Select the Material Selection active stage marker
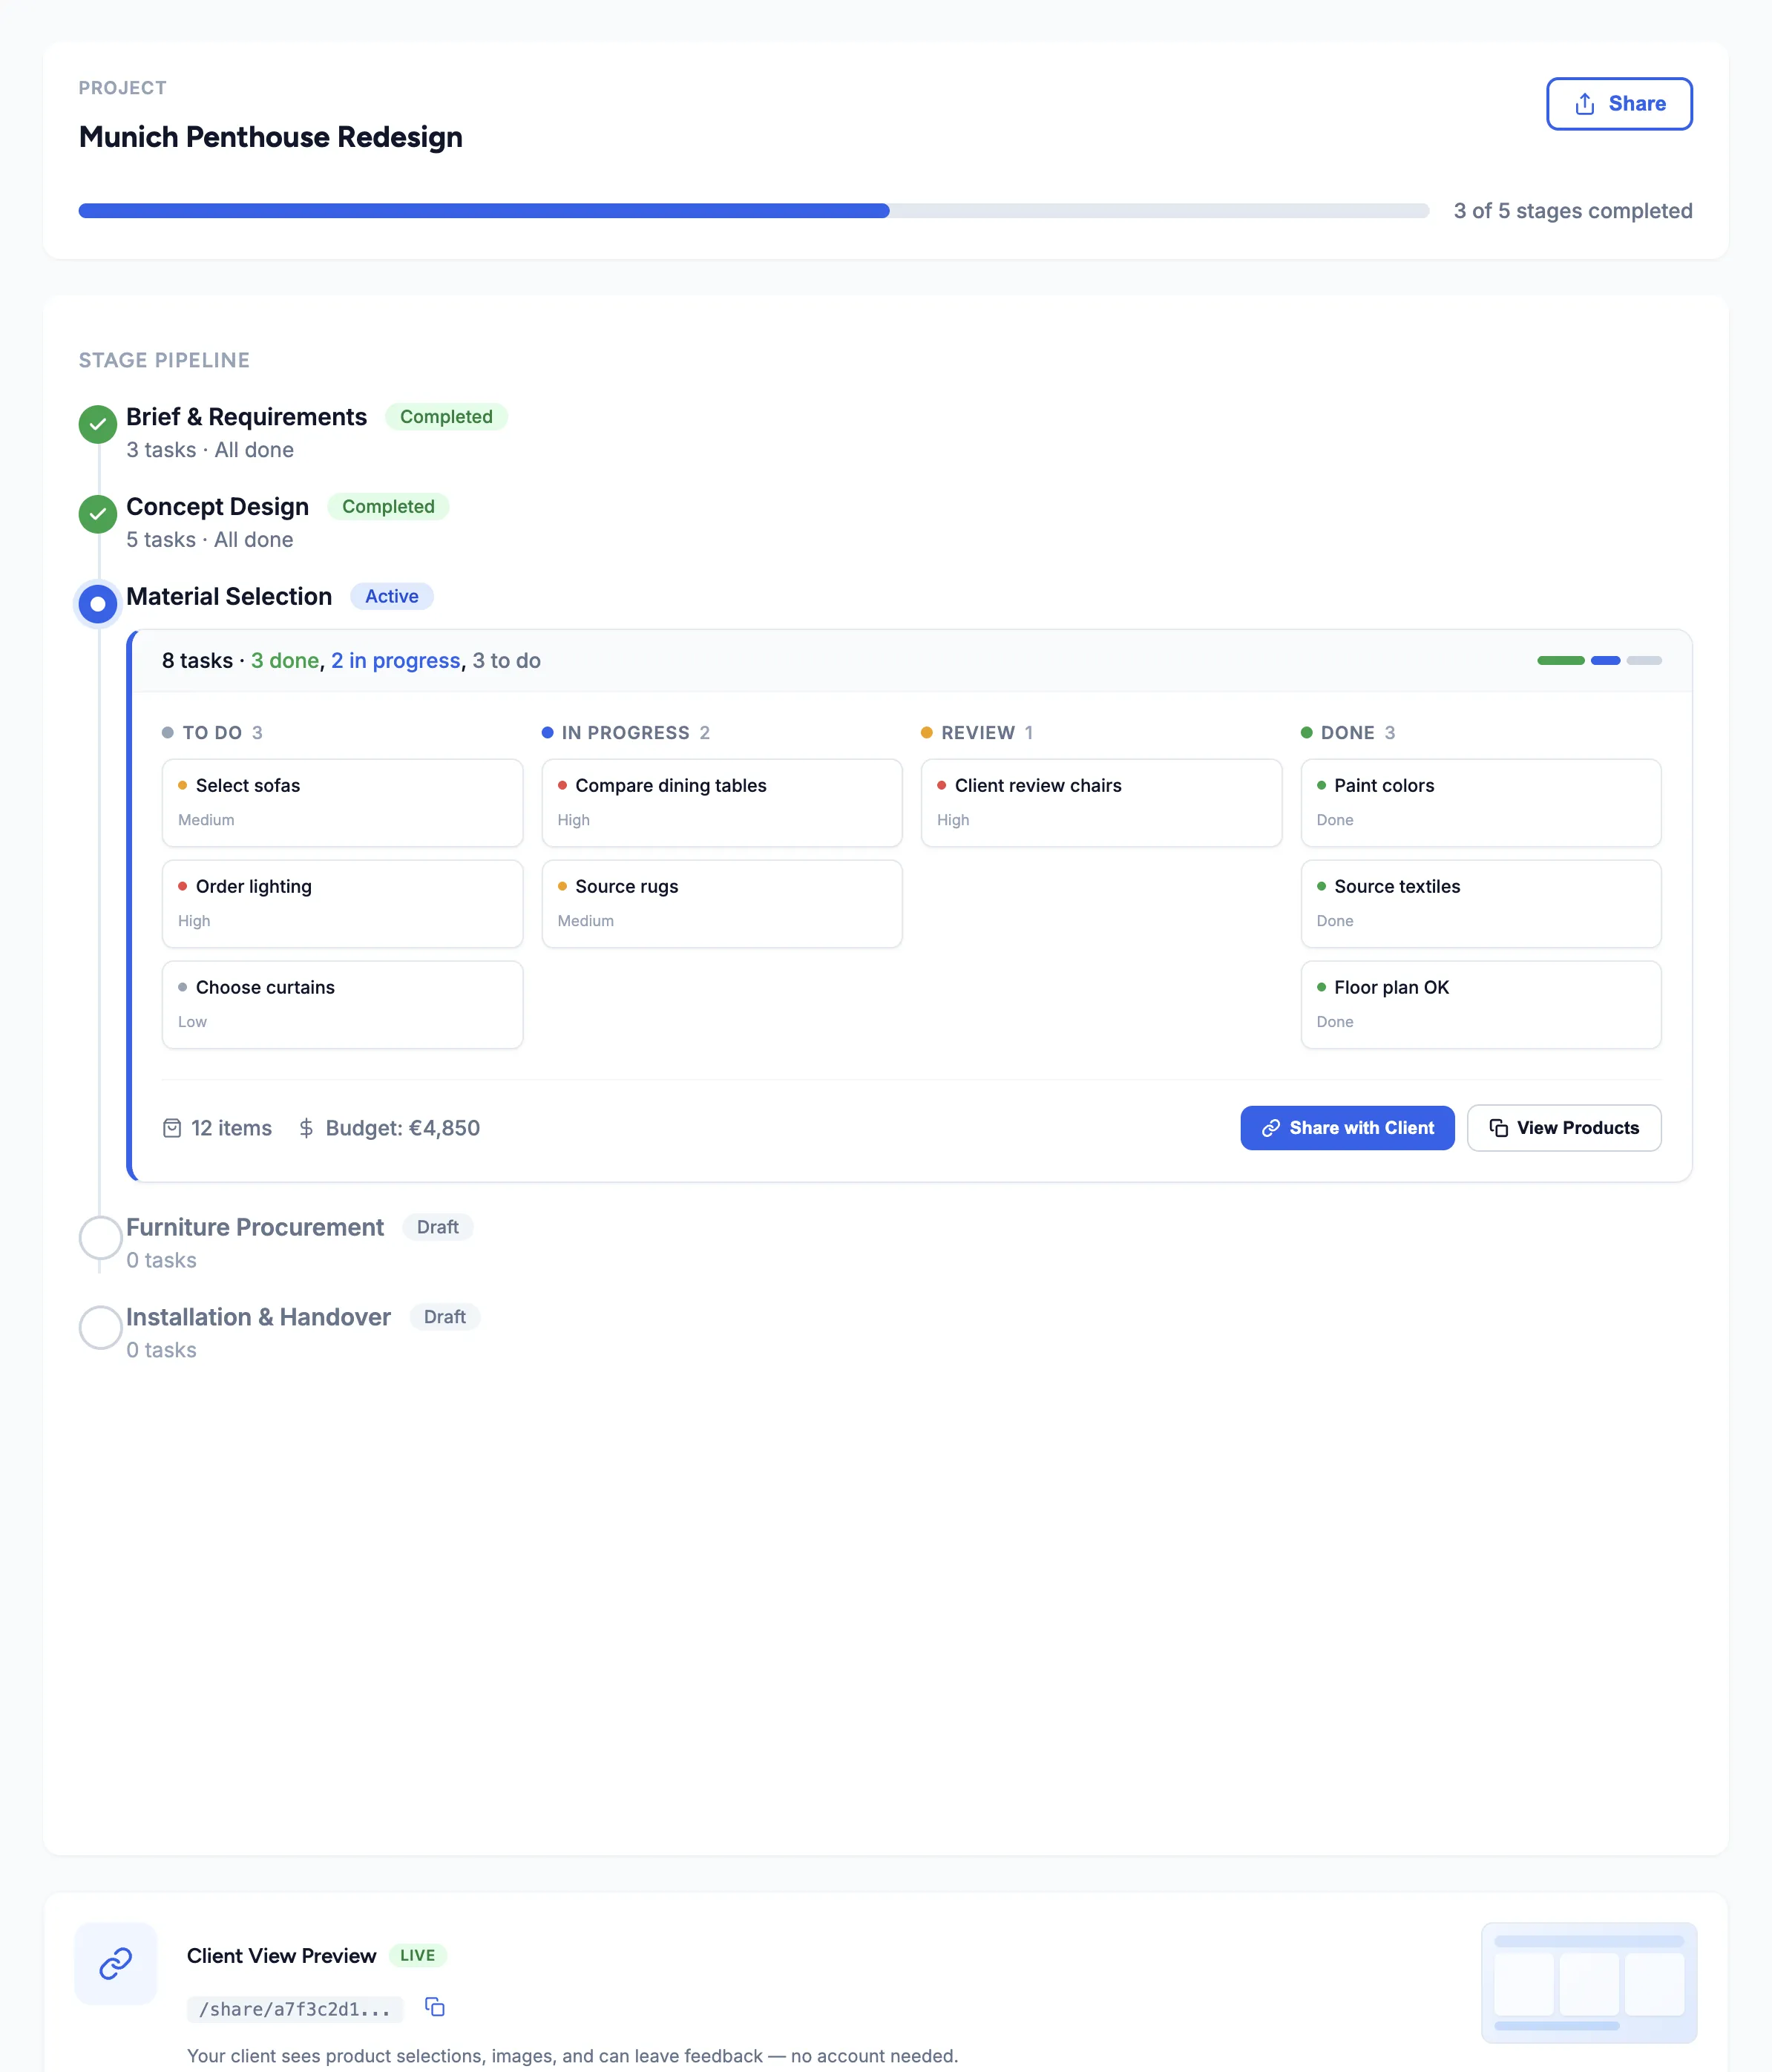Screen dimensions: 1772x2072 (x=98, y=604)
